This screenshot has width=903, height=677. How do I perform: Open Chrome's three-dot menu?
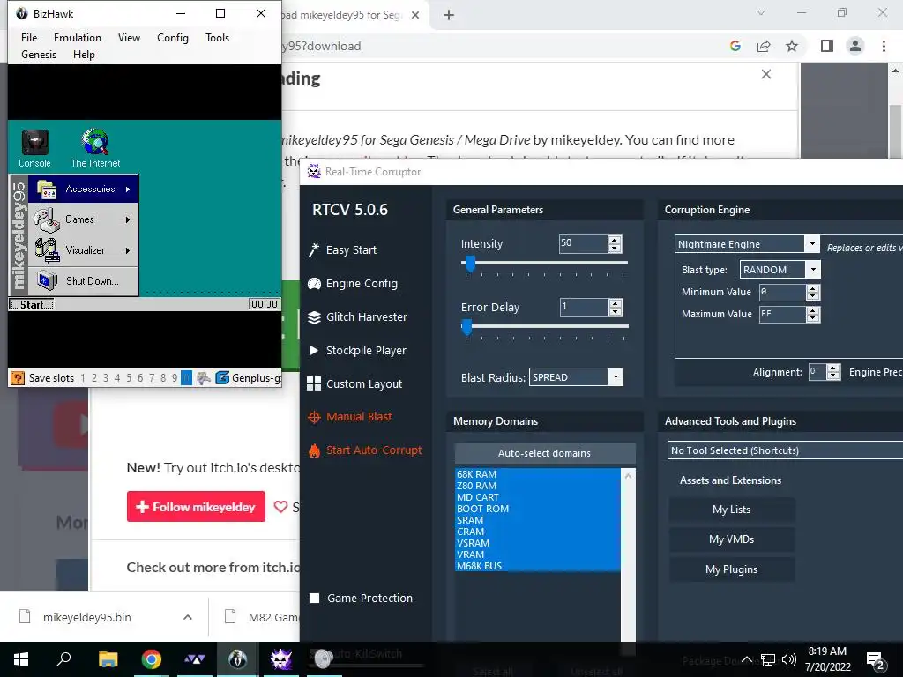click(884, 46)
